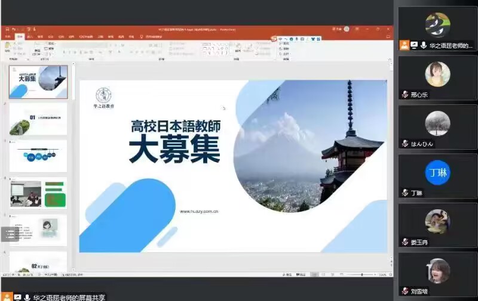Click 丁琳's blue avatar tile
478x301 pixels.
[x=437, y=173]
